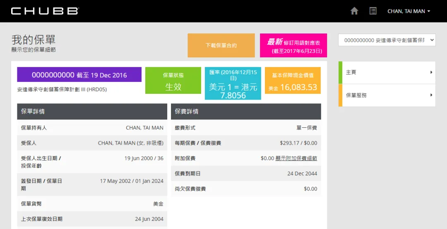The height and width of the screenshot is (229, 447).
Task: Click the reinstatement date 24 Jun 2004
Action: [149, 219]
